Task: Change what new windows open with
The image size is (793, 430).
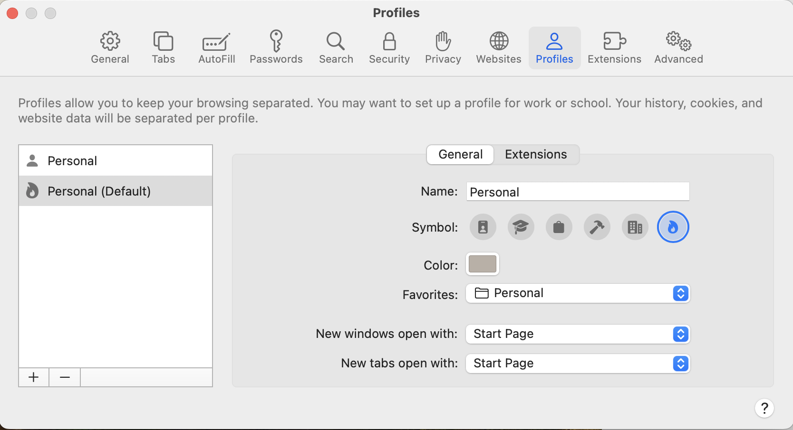Action: click(x=680, y=334)
